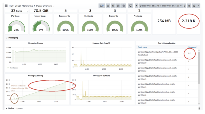
Task: Open the ITOM DI Self Monitoring folder link
Action: (x=21, y=6)
